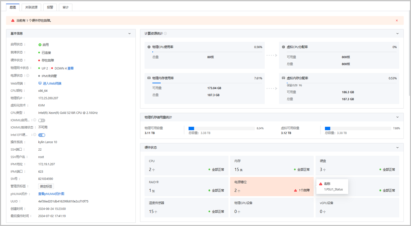Screen dimensions: 411x226
Task: Toggle the Intel EPT switch
Action: click(x=42, y=135)
